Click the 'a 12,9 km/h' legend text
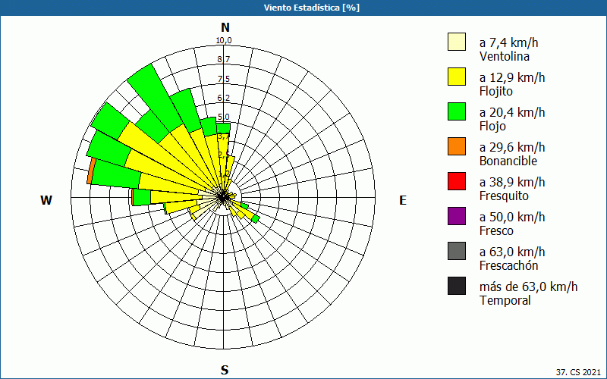 click(512, 77)
